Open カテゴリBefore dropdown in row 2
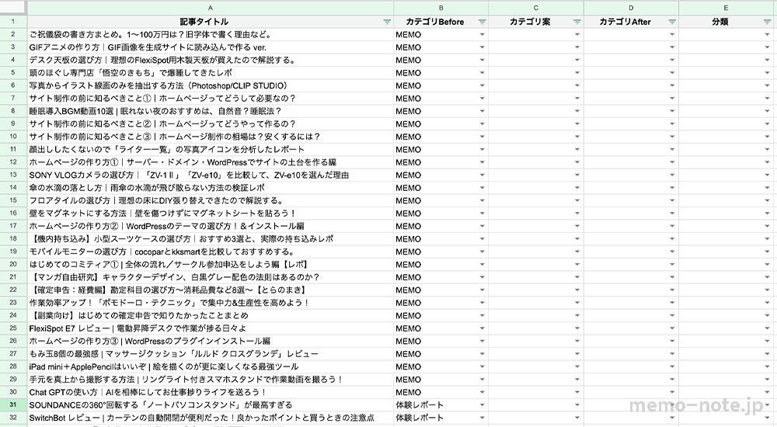 [x=483, y=35]
